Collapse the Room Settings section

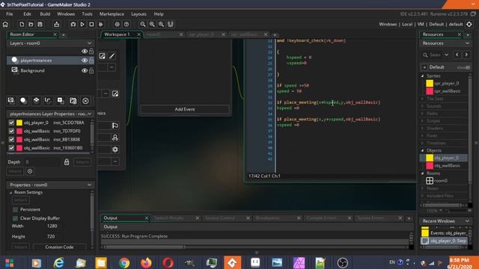10,193
